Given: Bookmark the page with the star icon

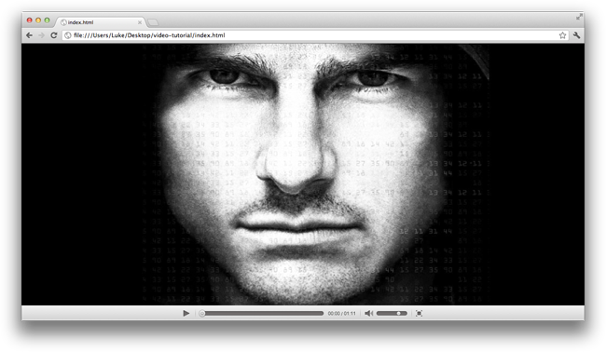Looking at the screenshot, I should pyautogui.click(x=562, y=35).
